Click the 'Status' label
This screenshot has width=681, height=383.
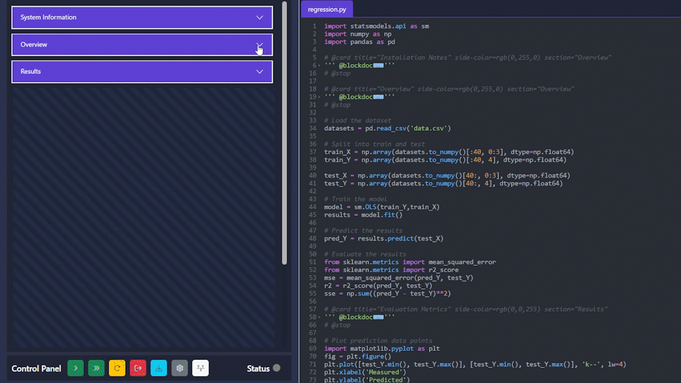258,369
